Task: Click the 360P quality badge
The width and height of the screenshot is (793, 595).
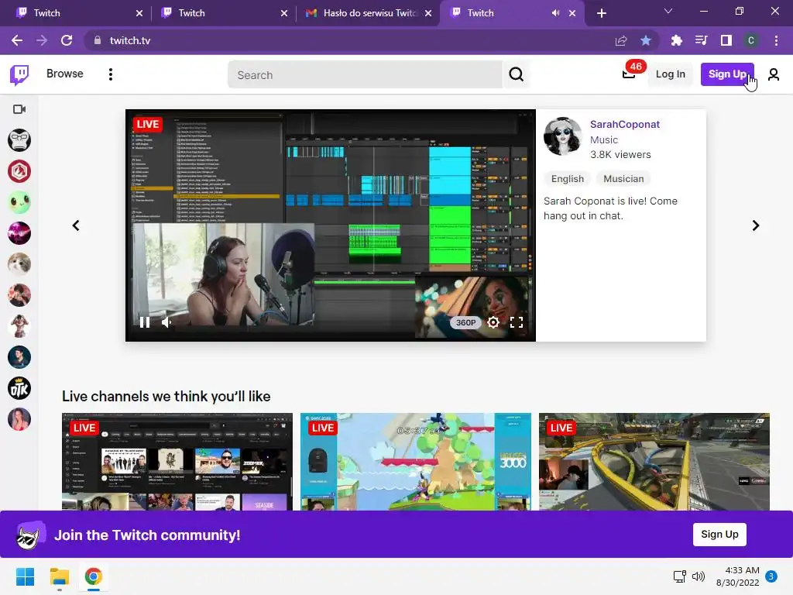Action: point(465,322)
